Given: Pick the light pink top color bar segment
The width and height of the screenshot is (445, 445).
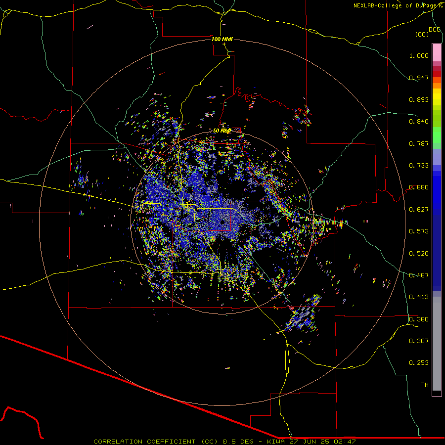Looking at the screenshot, I should point(437,53).
